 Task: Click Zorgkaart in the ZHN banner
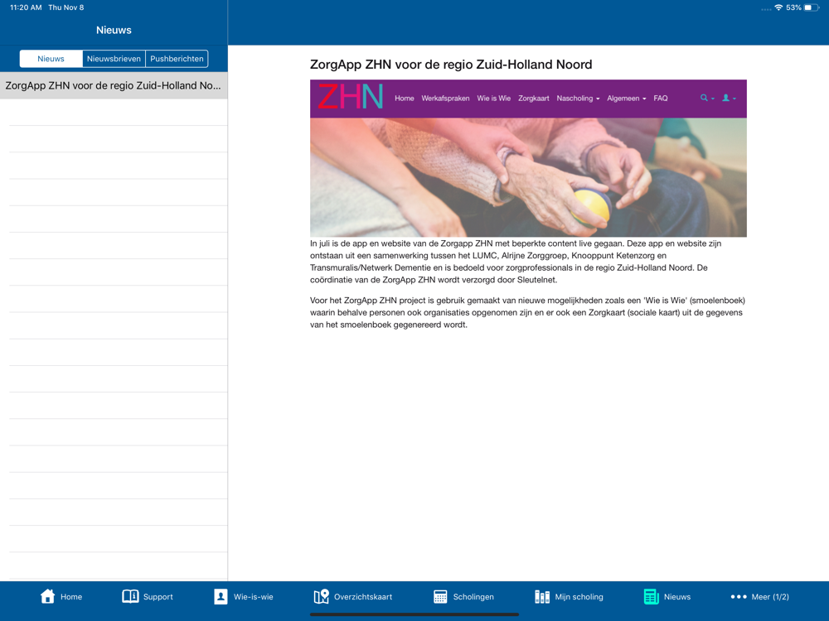(533, 99)
